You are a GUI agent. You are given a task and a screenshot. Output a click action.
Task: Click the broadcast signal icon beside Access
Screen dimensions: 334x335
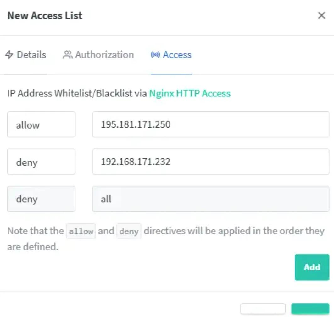[x=155, y=55]
